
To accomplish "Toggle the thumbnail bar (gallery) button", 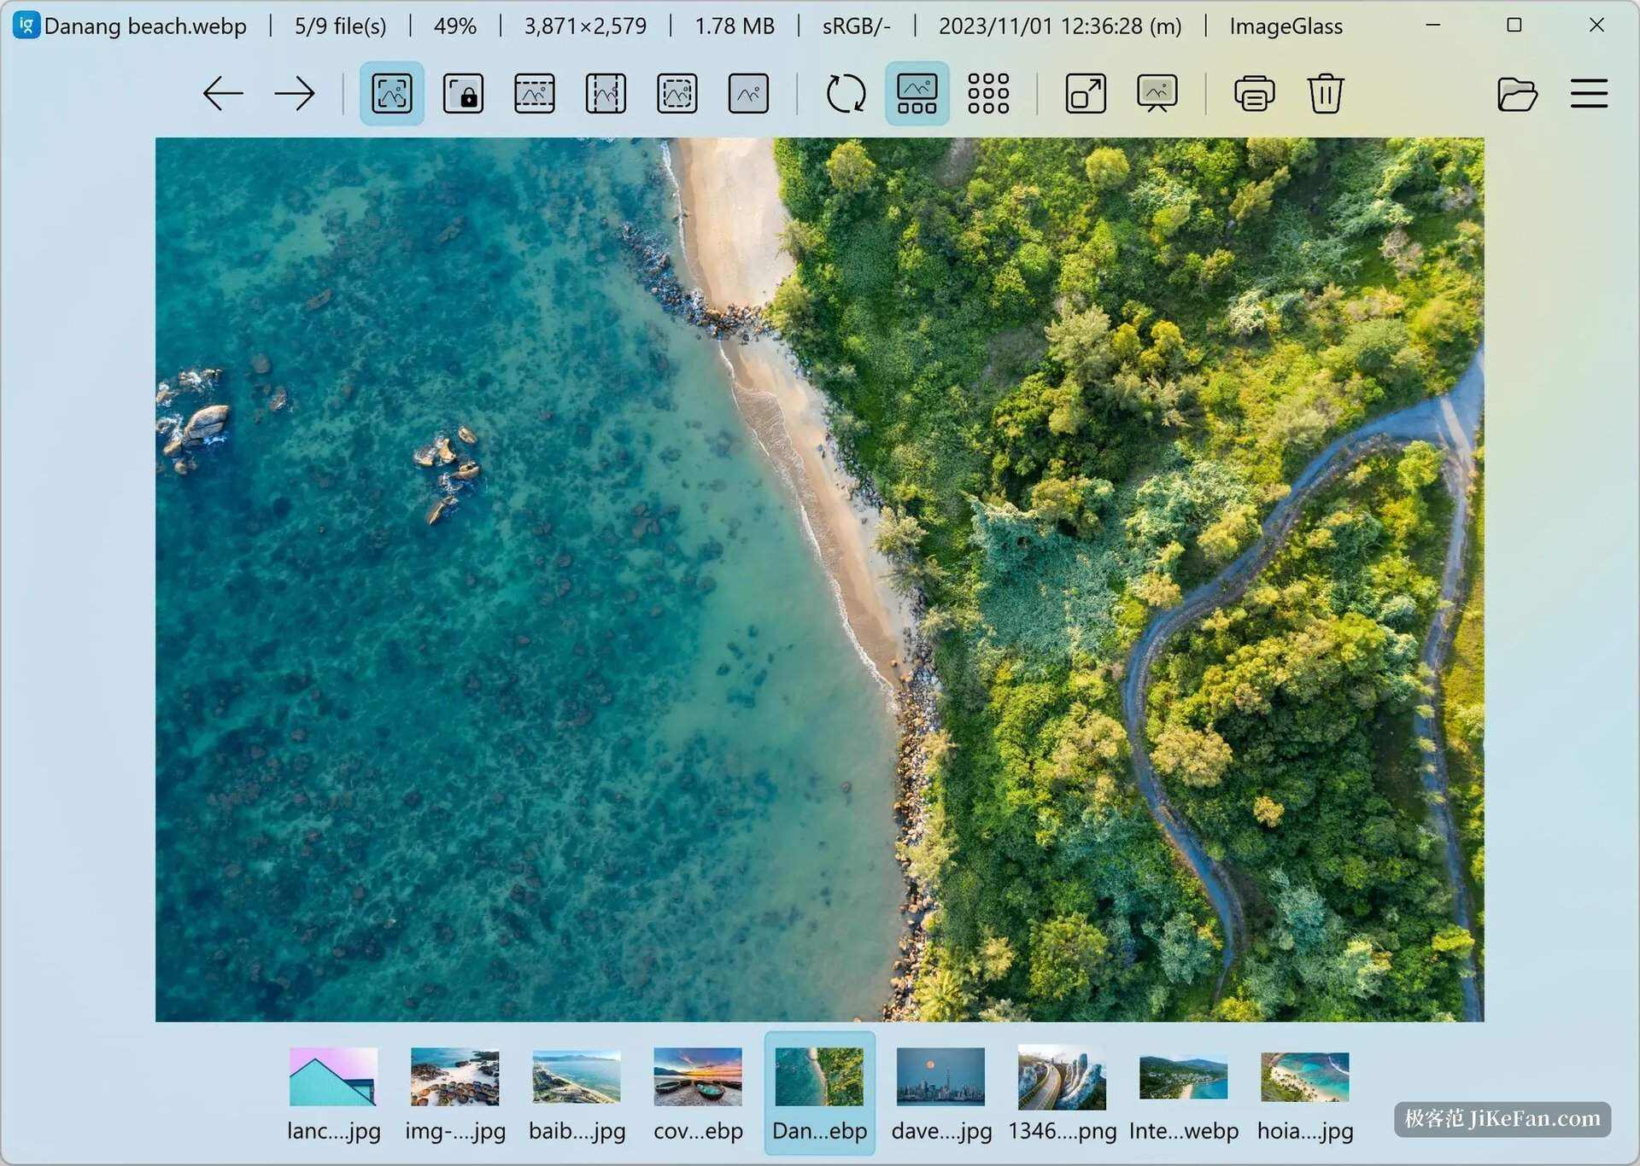I will click(917, 94).
